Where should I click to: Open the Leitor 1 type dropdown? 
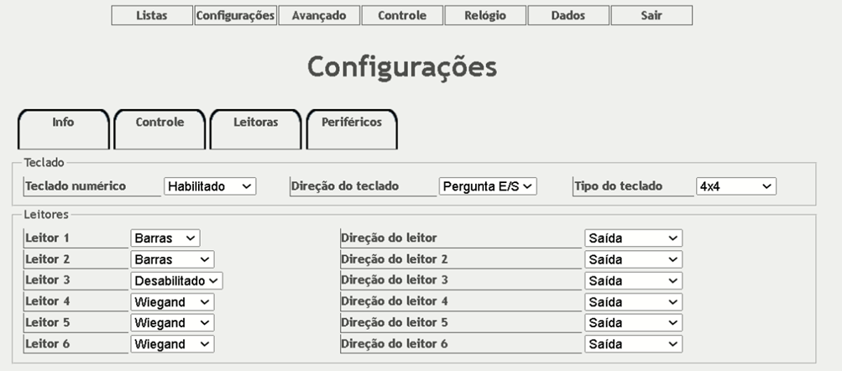click(x=165, y=238)
